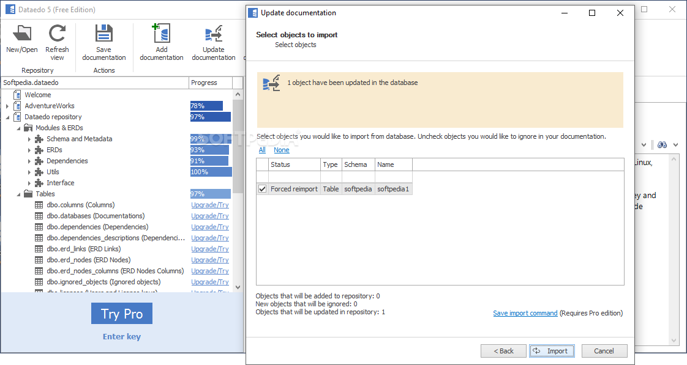The height and width of the screenshot is (365, 687).
Task: Click the Softpedia.dataedo column header
Action: point(95,83)
